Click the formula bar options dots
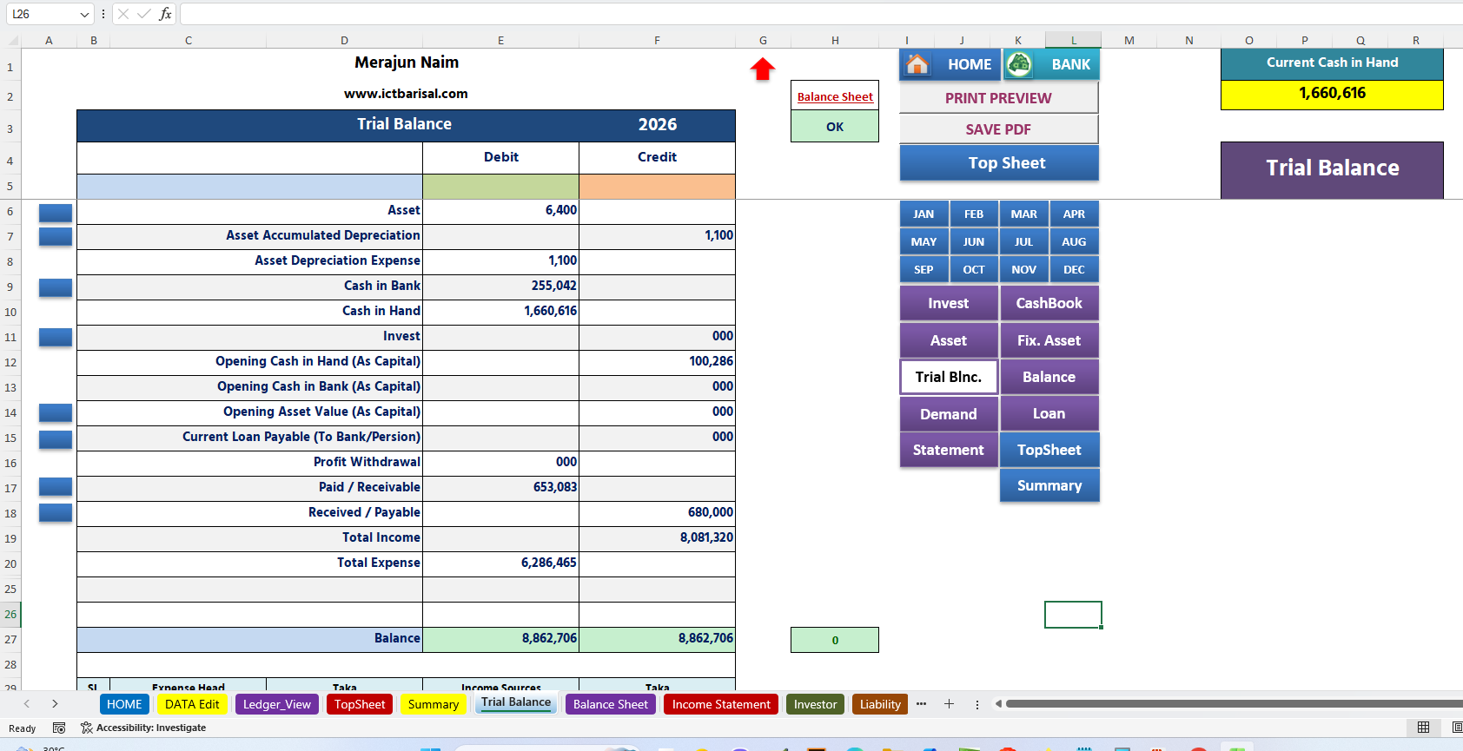Image resolution: width=1463 pixels, height=751 pixels. pos(103,14)
